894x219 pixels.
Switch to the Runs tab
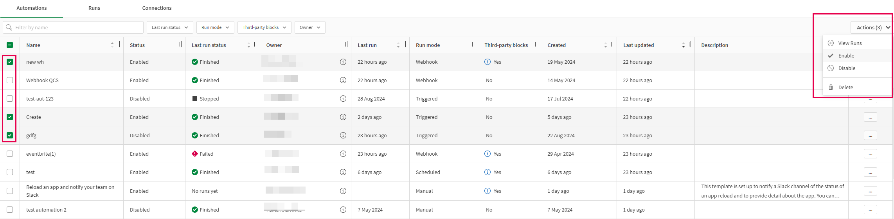[94, 8]
